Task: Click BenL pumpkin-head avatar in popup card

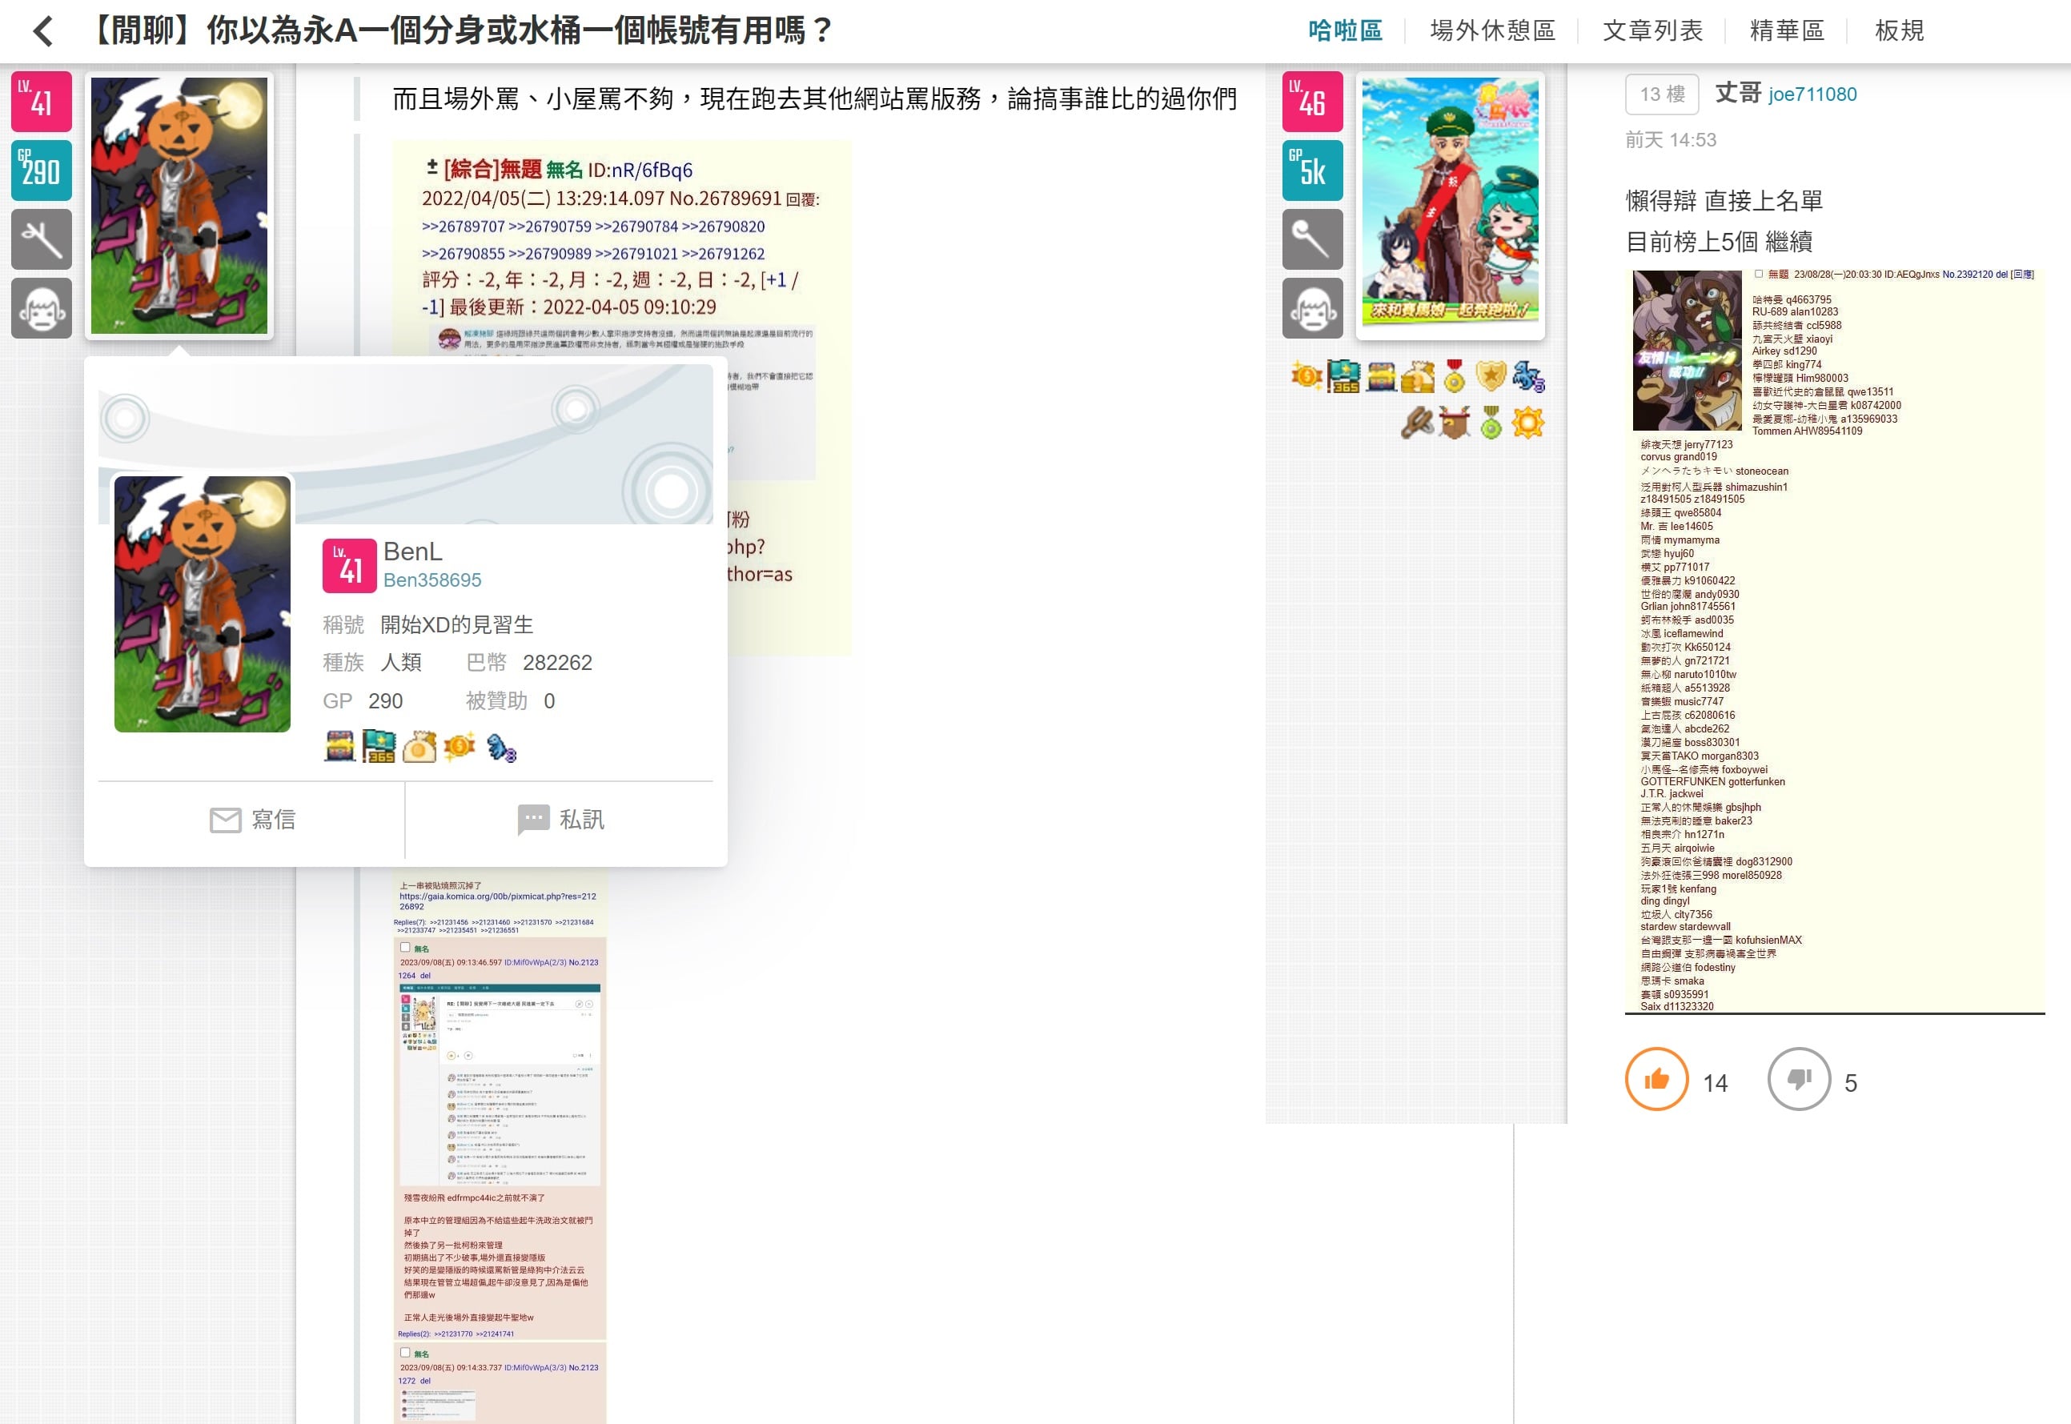Action: (203, 604)
